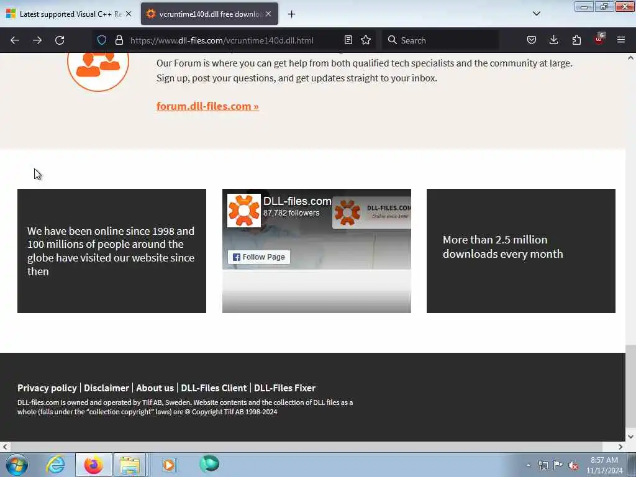This screenshot has width=636, height=477.
Task: Open the taskbar clock showing 8:57 AM
Action: [604, 465]
